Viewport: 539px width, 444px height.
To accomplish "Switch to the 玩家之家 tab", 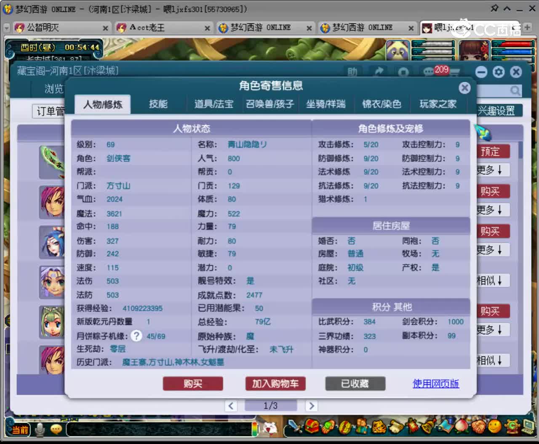I will [x=438, y=104].
